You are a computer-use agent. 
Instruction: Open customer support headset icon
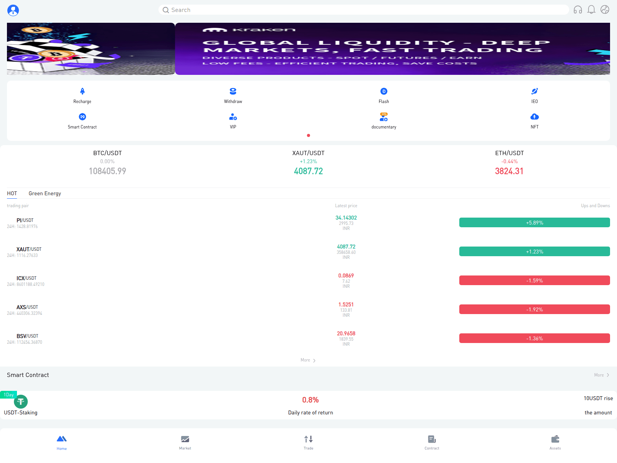(578, 10)
